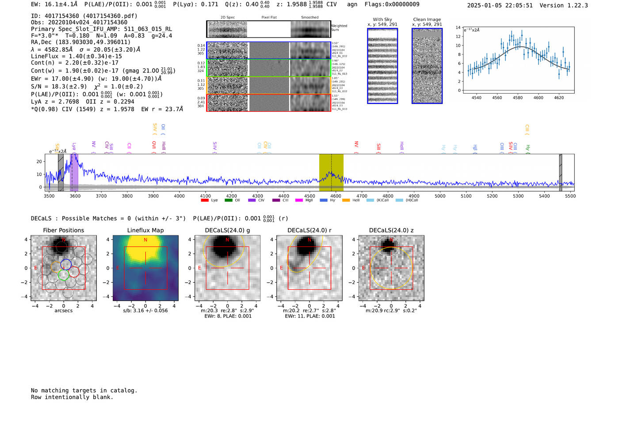
Task: Click the blue fiber circle in Fiber Positions
Action: pos(66,264)
